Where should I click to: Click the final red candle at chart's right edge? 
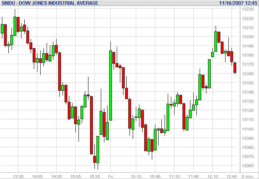[235, 68]
